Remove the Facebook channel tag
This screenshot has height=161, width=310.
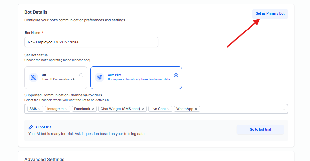[93, 109]
